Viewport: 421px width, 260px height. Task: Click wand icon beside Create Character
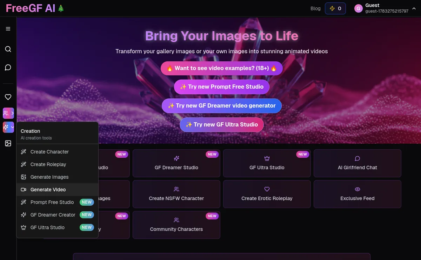click(24, 152)
